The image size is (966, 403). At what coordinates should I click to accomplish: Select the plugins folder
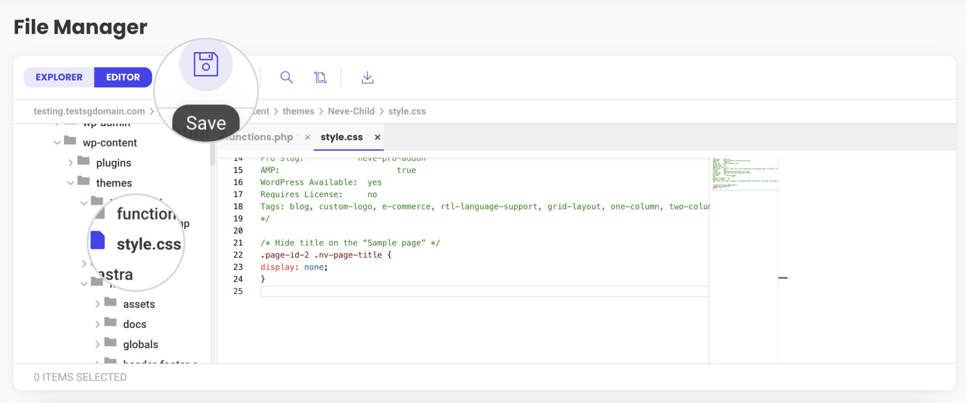114,162
